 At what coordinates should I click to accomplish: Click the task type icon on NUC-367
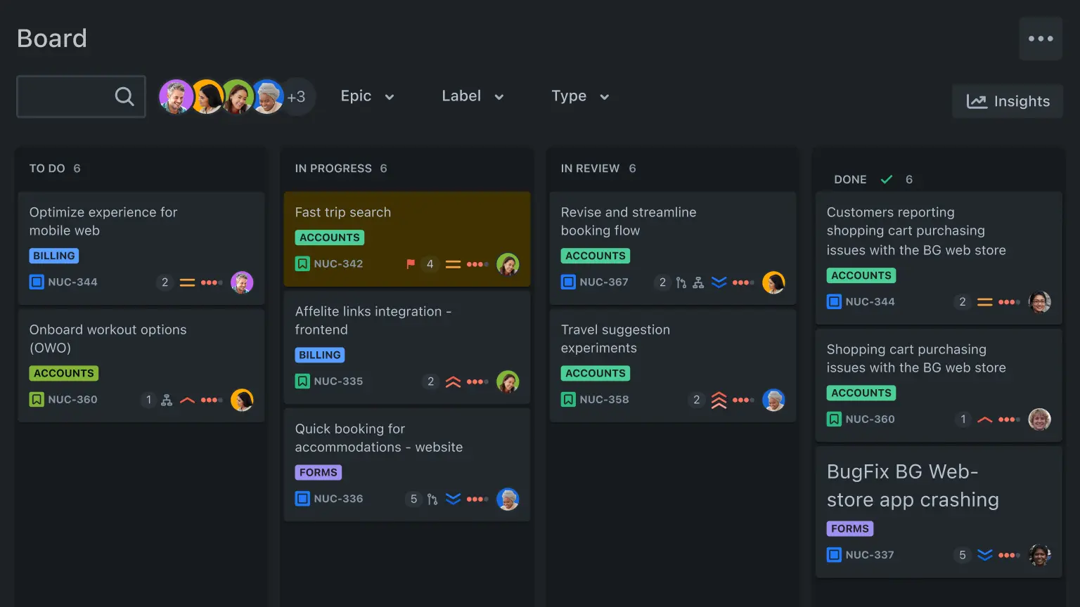[x=568, y=282]
